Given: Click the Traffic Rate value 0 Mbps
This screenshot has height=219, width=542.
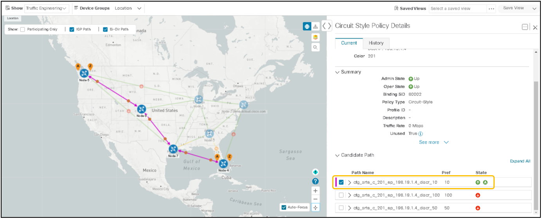Looking at the screenshot, I should [415, 126].
